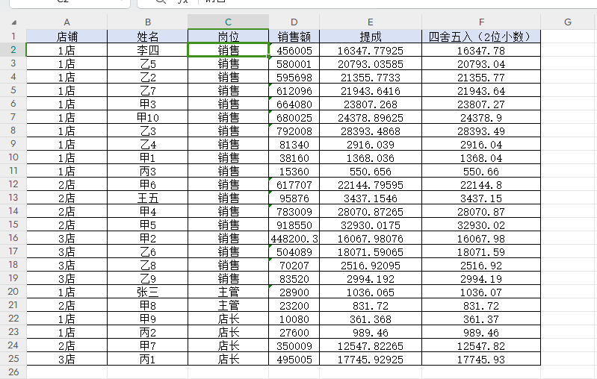Select row 1 header number
The image size is (597, 379).
13,37
